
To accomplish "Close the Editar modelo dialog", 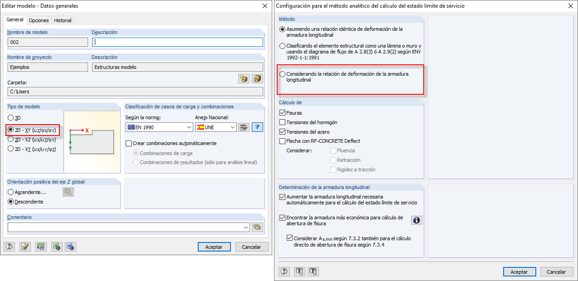I will coord(265,6).
